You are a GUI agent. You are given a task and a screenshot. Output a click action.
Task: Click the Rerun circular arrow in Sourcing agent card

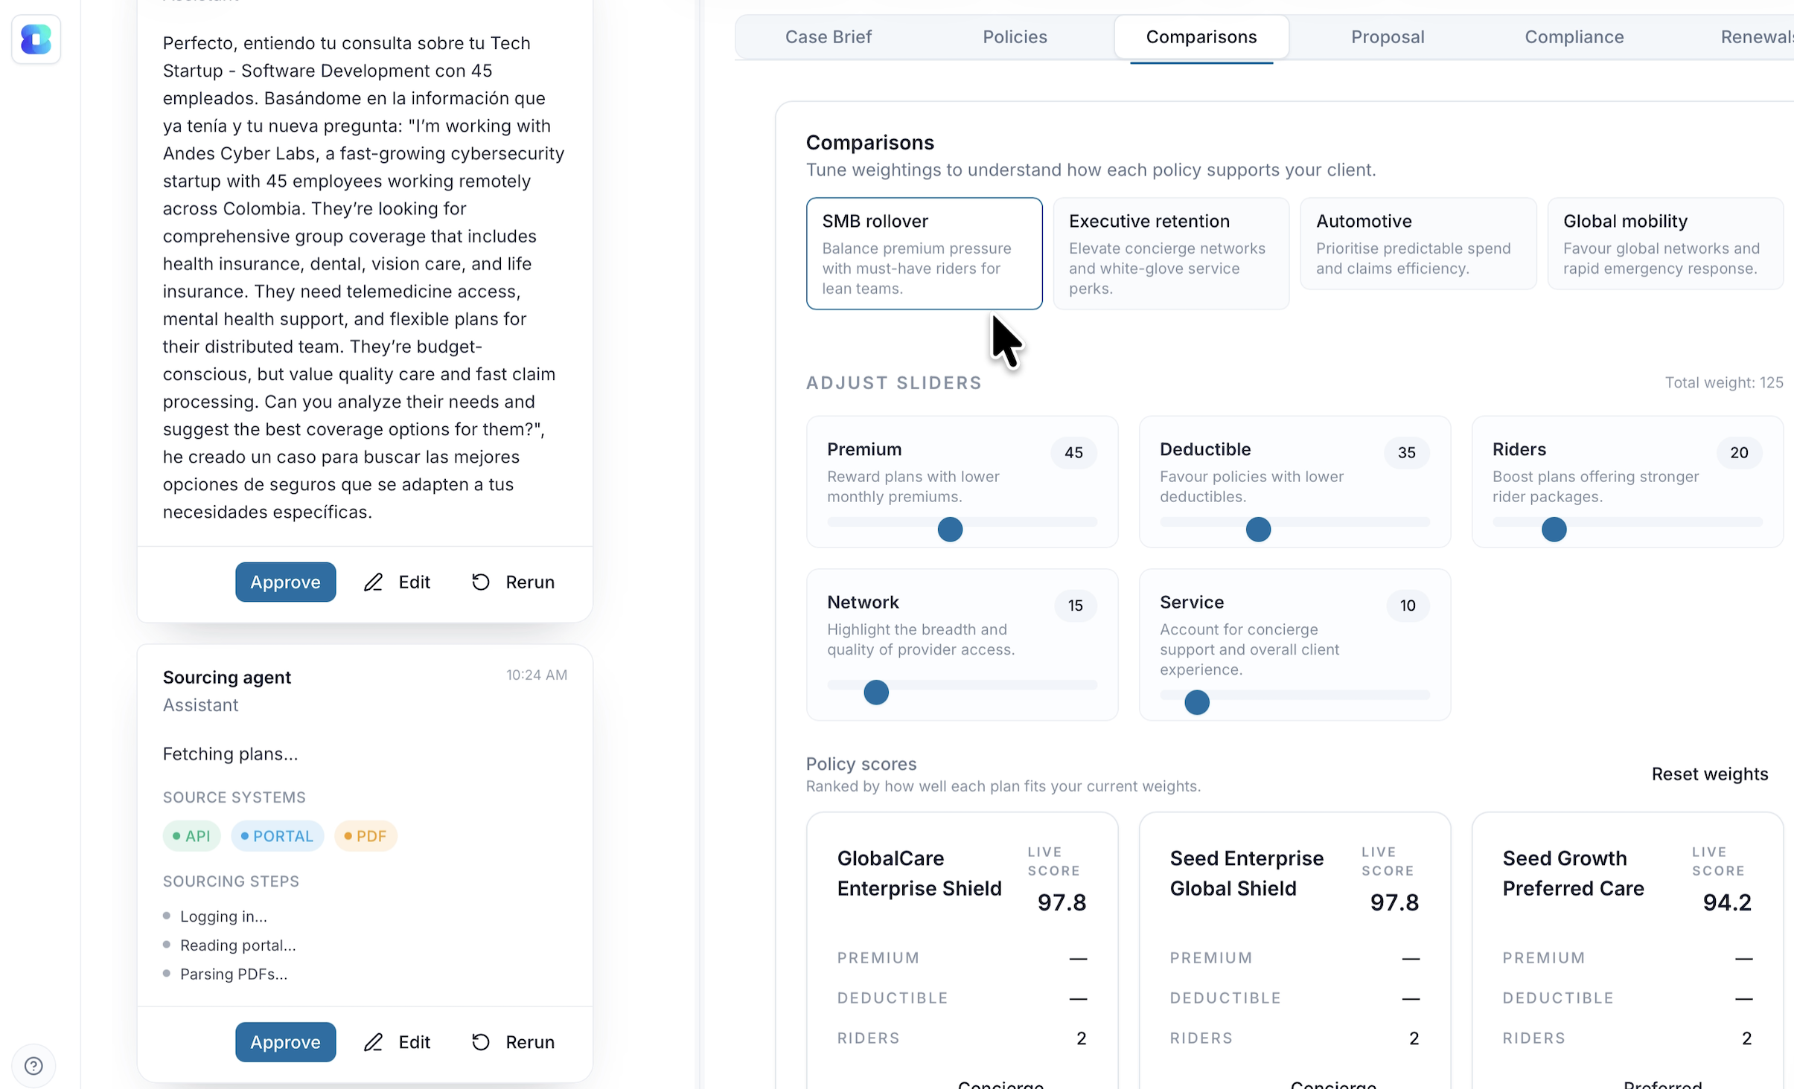click(x=481, y=1042)
